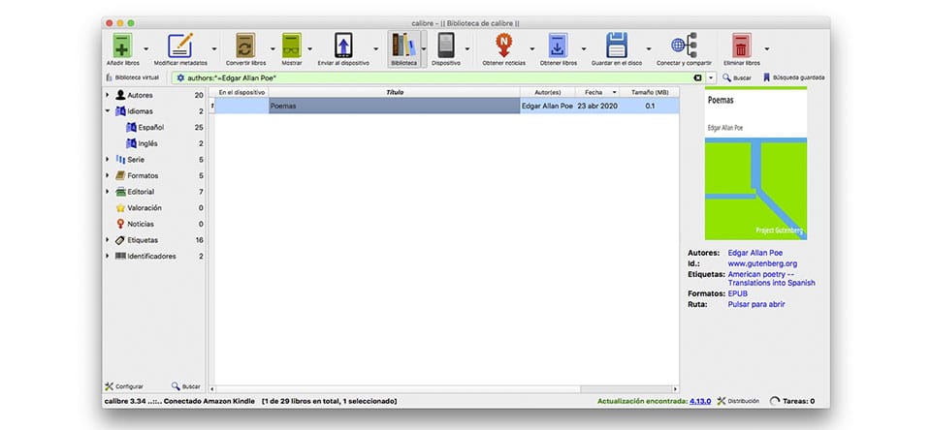Select Español language filter
This screenshot has height=430, width=931.
coord(150,127)
